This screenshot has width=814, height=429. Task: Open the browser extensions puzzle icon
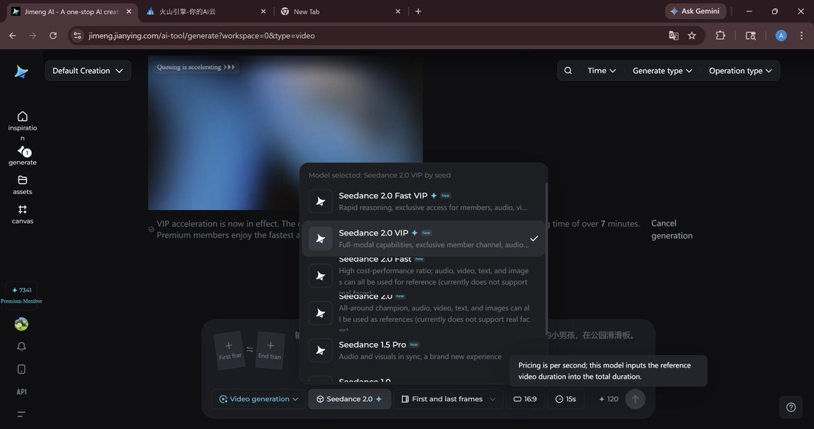(x=720, y=35)
